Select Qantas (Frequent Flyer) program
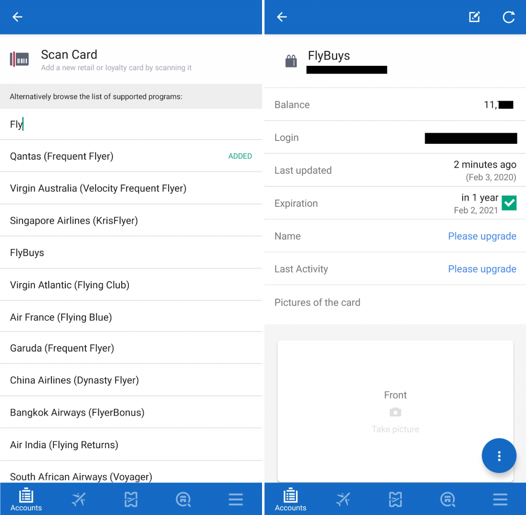526x515 pixels. coord(131,156)
